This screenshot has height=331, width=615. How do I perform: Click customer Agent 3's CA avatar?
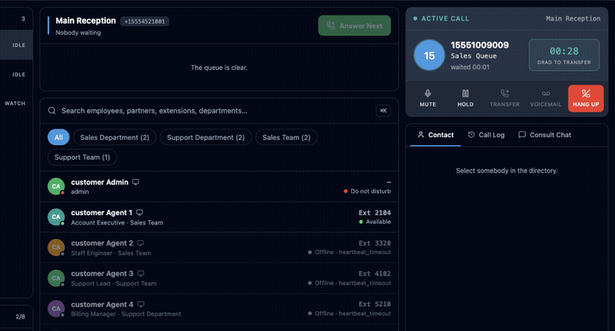click(x=56, y=278)
